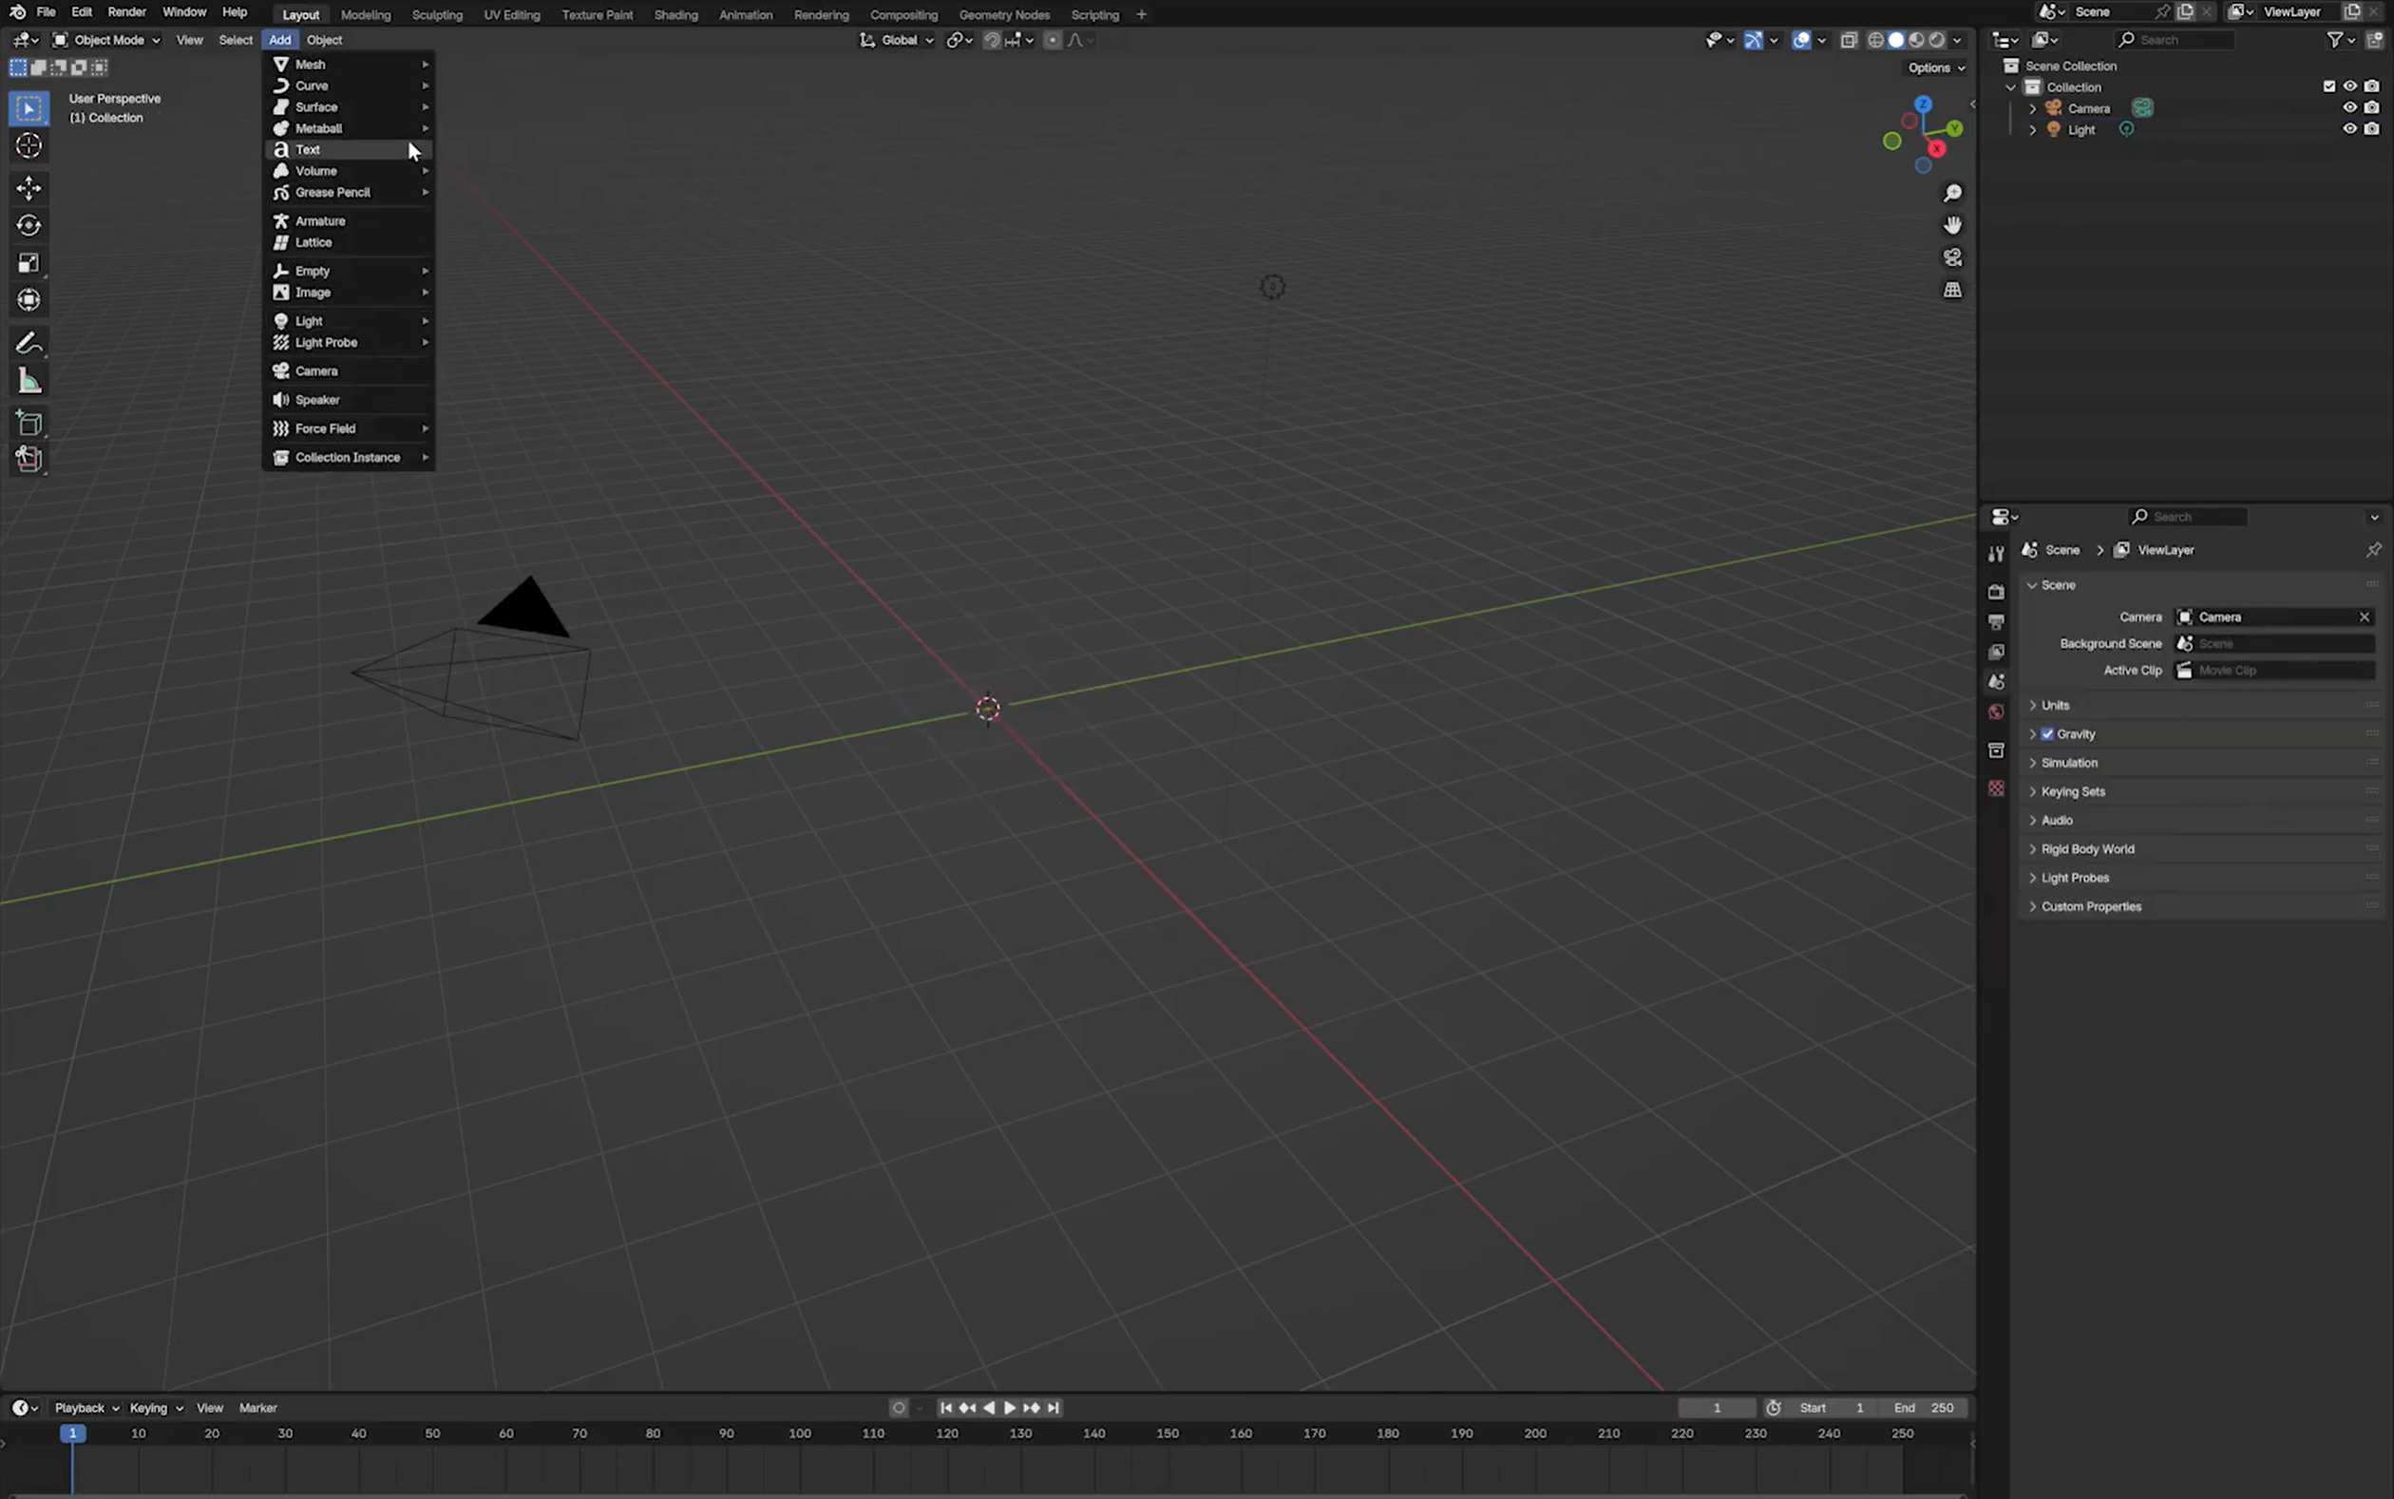Screen dimensions: 2394x1499
Task: Click the Play animation button
Action: tap(1009, 1408)
